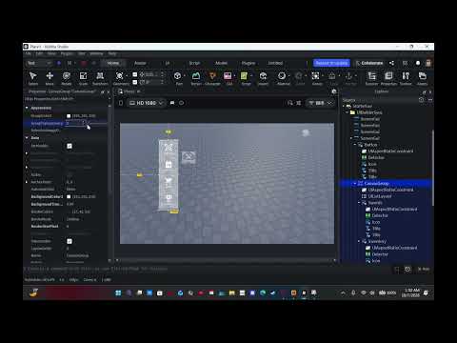This screenshot has height=343, width=457.
Task: Open the Part type dropdown arrow
Action: point(185,76)
